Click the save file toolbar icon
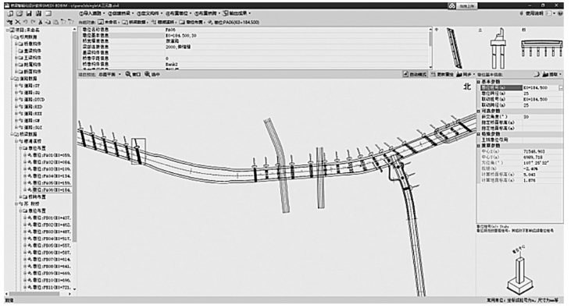 click(x=29, y=13)
